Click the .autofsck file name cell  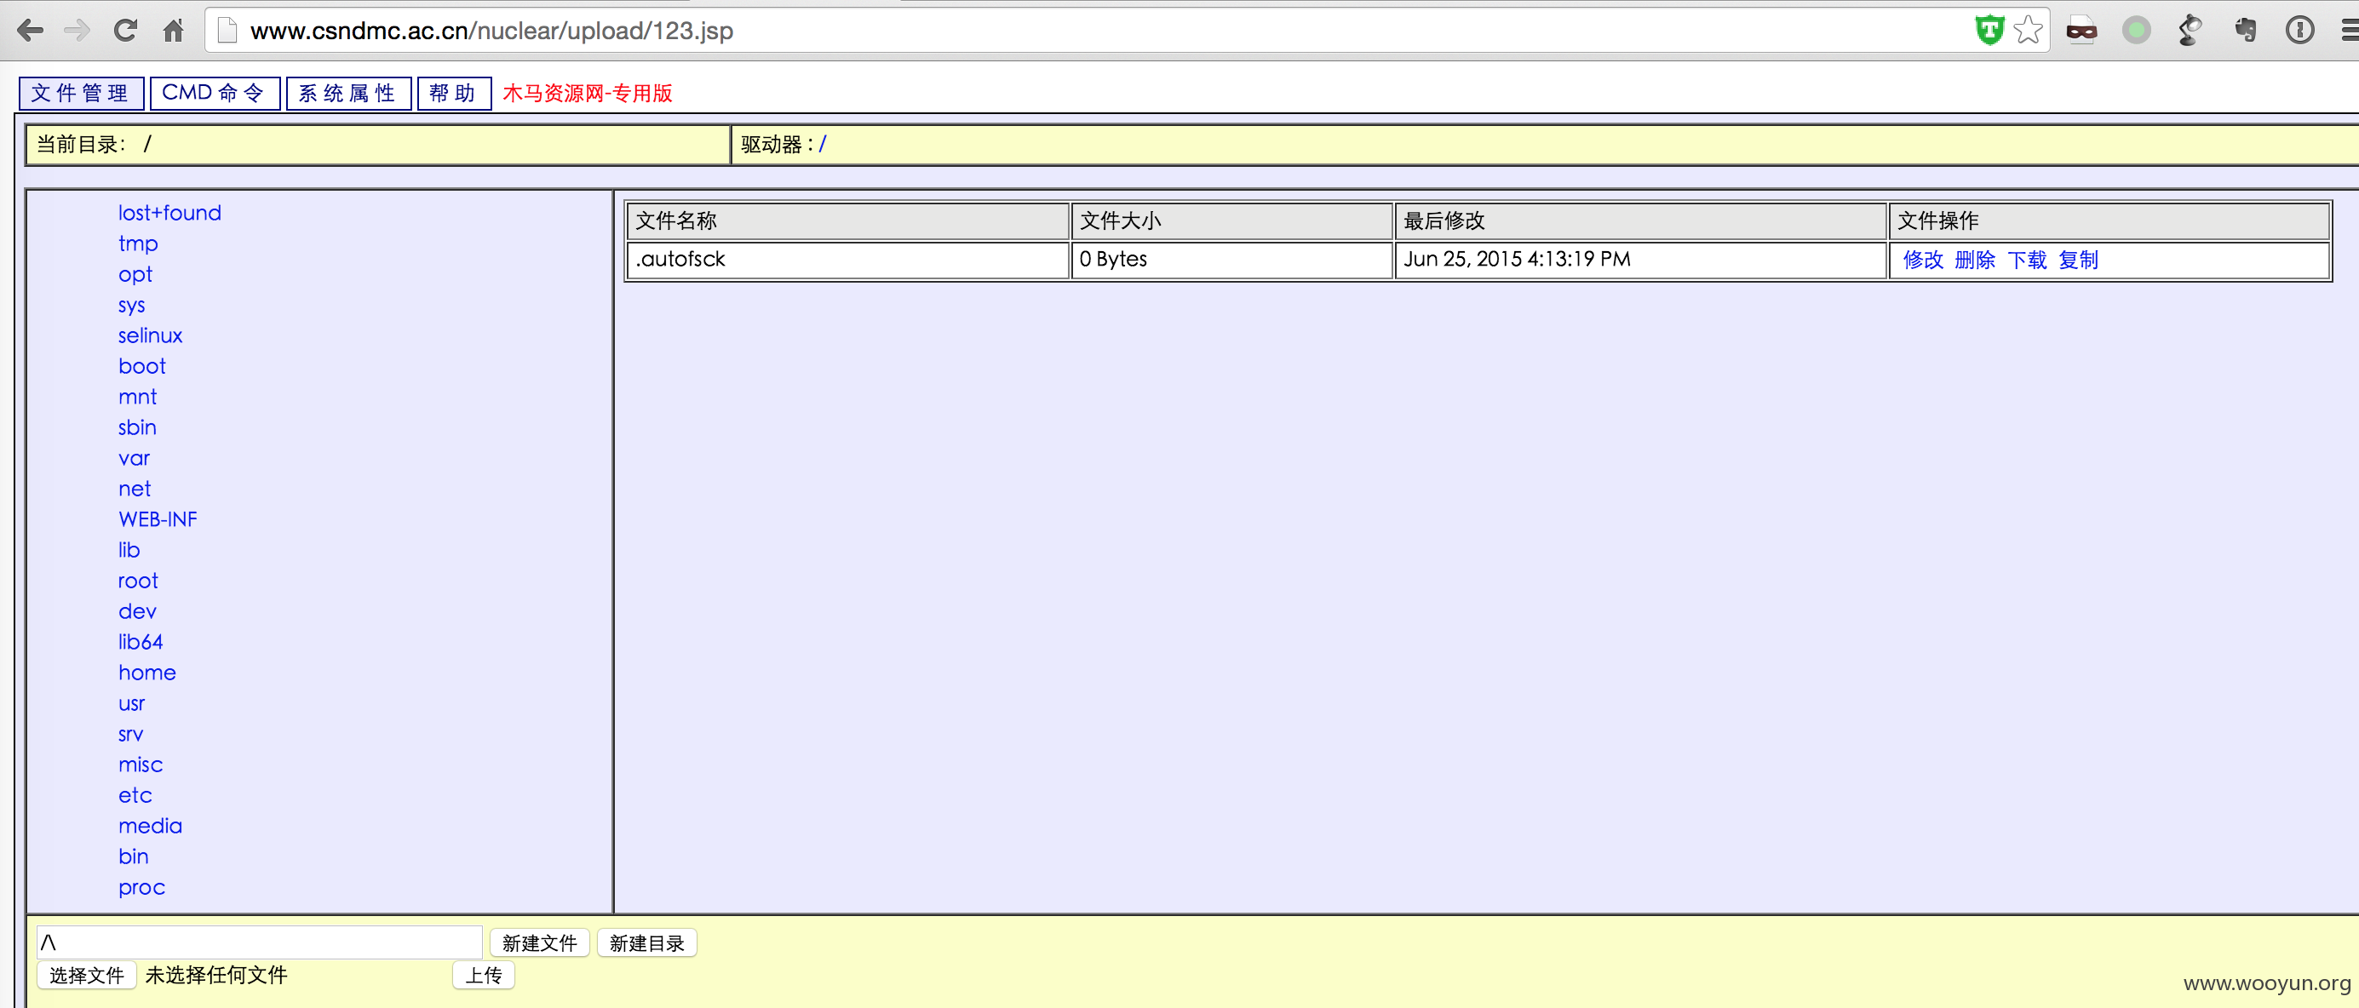click(x=848, y=260)
